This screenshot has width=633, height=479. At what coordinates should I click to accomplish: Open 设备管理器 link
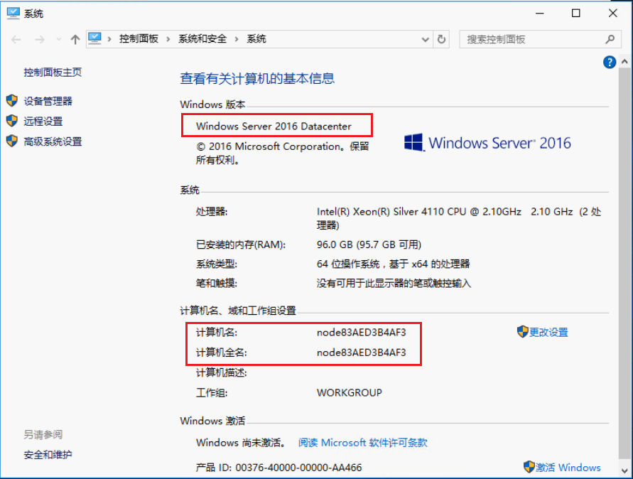tap(48, 101)
